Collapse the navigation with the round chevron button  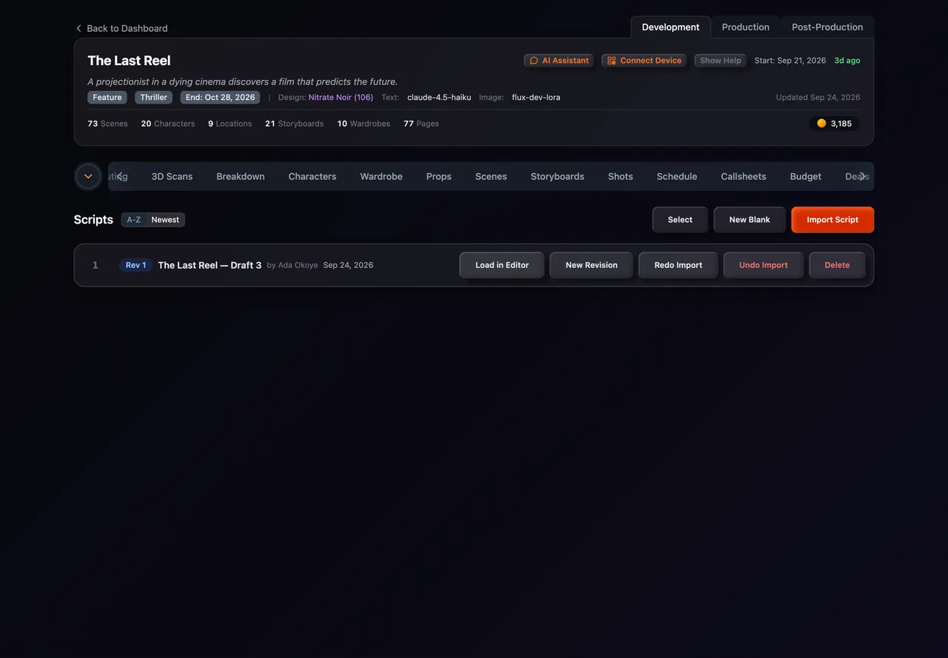click(x=88, y=176)
